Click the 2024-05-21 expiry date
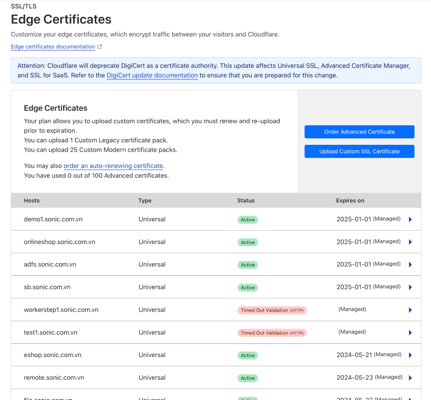The image size is (431, 400). click(354, 355)
